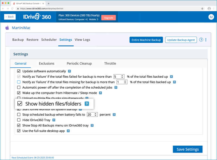217x160 pixels.
Task: Click missing files percent field showing 1
Action: click(122, 82)
